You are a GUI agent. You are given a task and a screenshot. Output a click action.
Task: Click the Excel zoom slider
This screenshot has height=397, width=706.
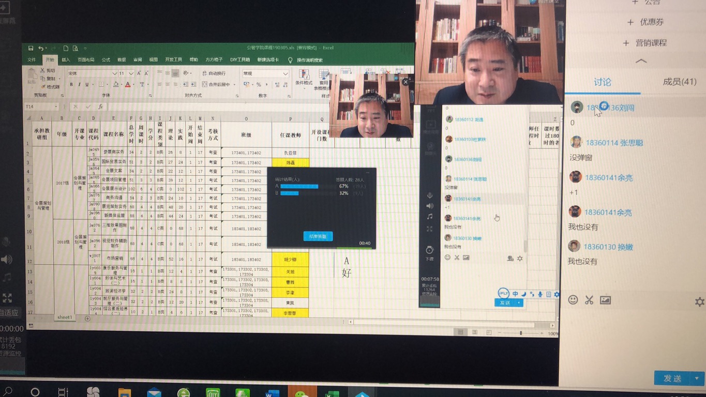521,333
